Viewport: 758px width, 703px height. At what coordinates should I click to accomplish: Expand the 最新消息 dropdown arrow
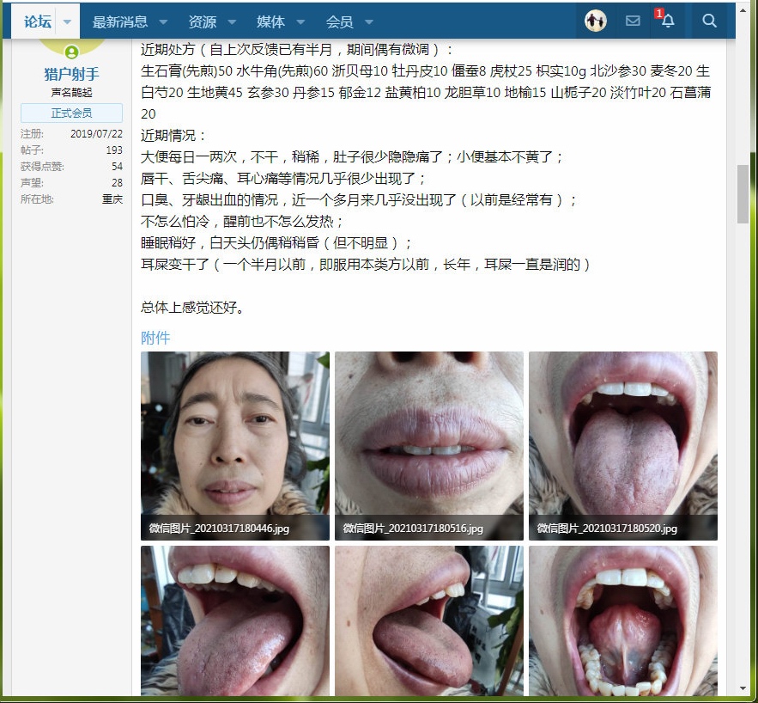[x=163, y=22]
